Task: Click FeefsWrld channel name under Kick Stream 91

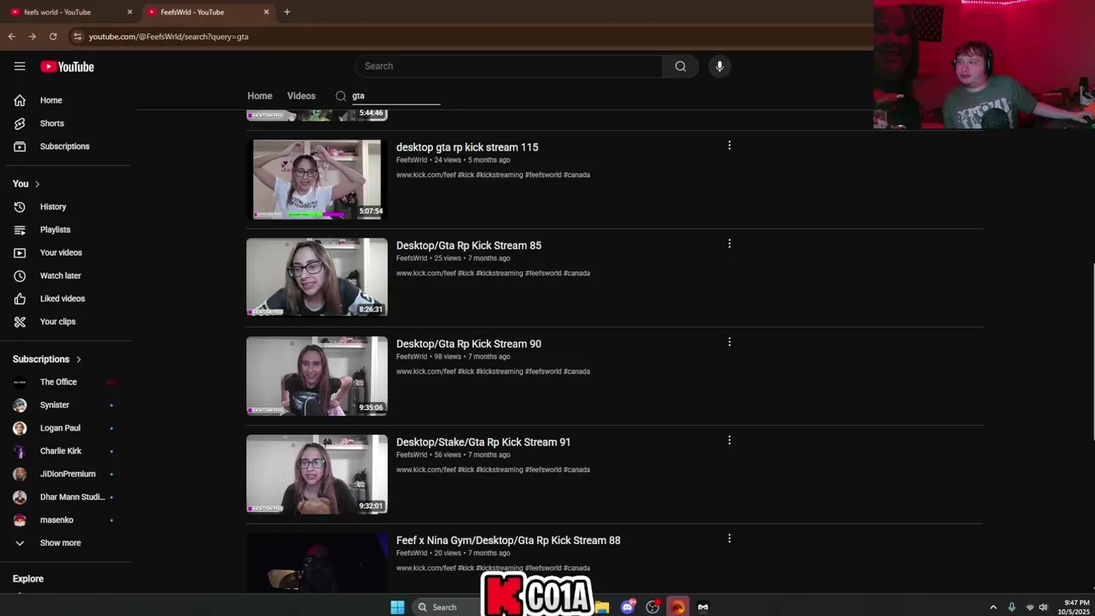Action: tap(411, 455)
